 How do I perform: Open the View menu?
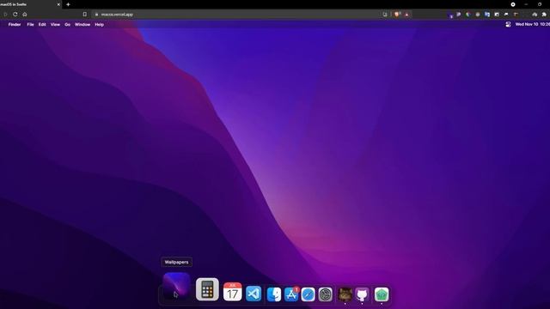pyautogui.click(x=55, y=25)
